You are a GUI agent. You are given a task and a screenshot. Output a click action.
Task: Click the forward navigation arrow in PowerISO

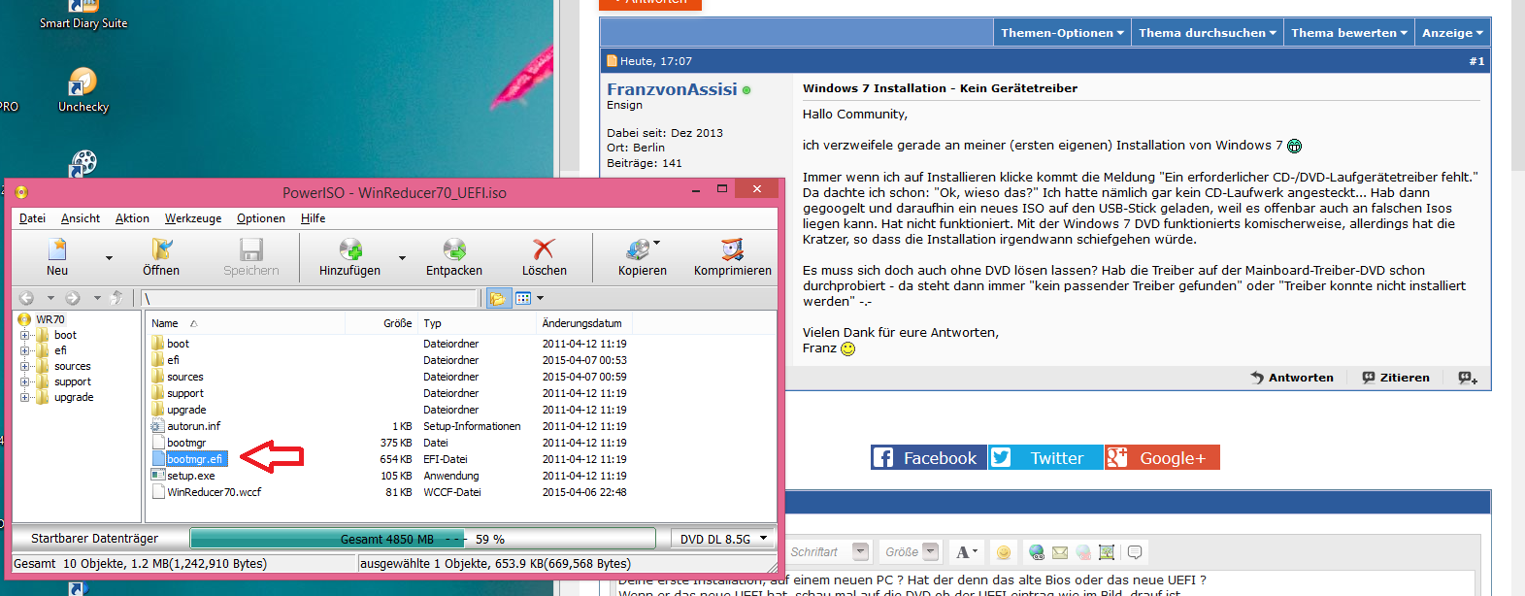(x=72, y=298)
